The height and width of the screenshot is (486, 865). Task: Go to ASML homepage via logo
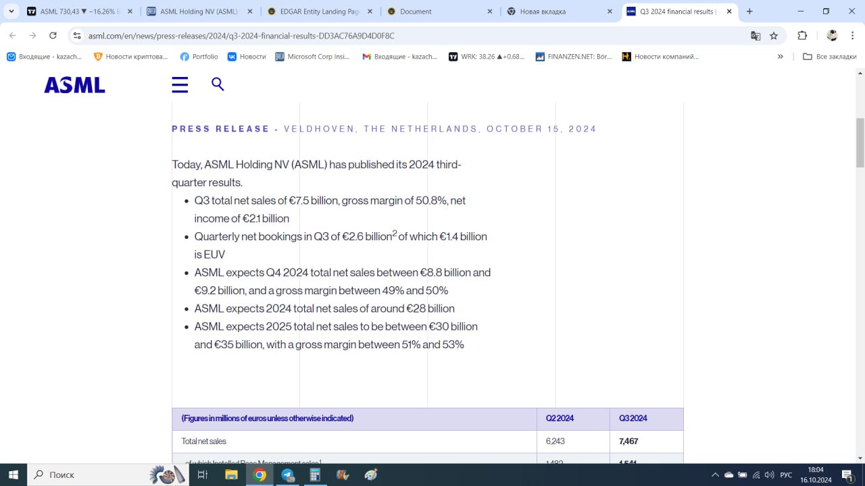pyautogui.click(x=75, y=85)
